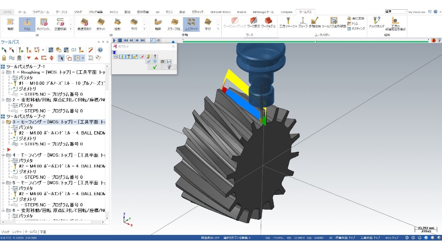The width and height of the screenshot is (442, 249).
Task: Open ツールパス変形移動 transform utility
Action: tap(334, 22)
